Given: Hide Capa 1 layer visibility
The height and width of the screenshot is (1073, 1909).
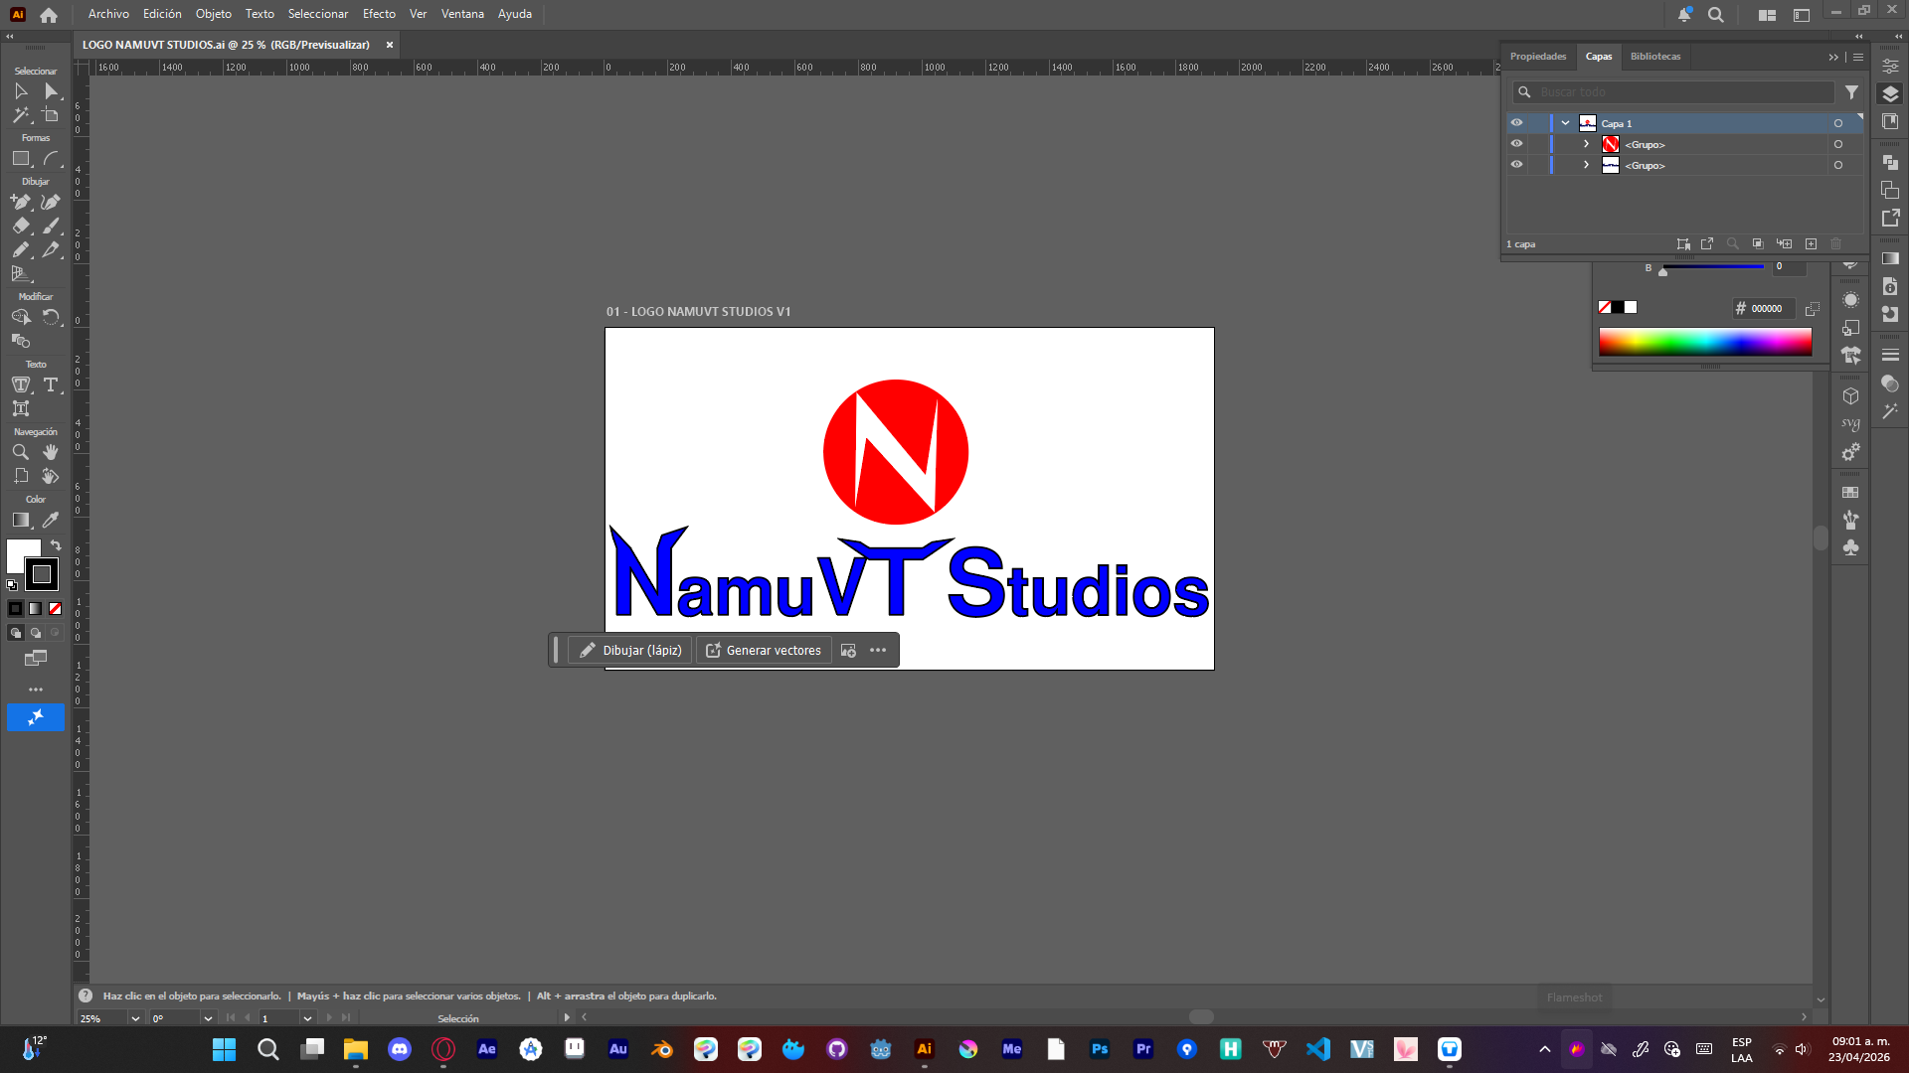Looking at the screenshot, I should [x=1516, y=123].
